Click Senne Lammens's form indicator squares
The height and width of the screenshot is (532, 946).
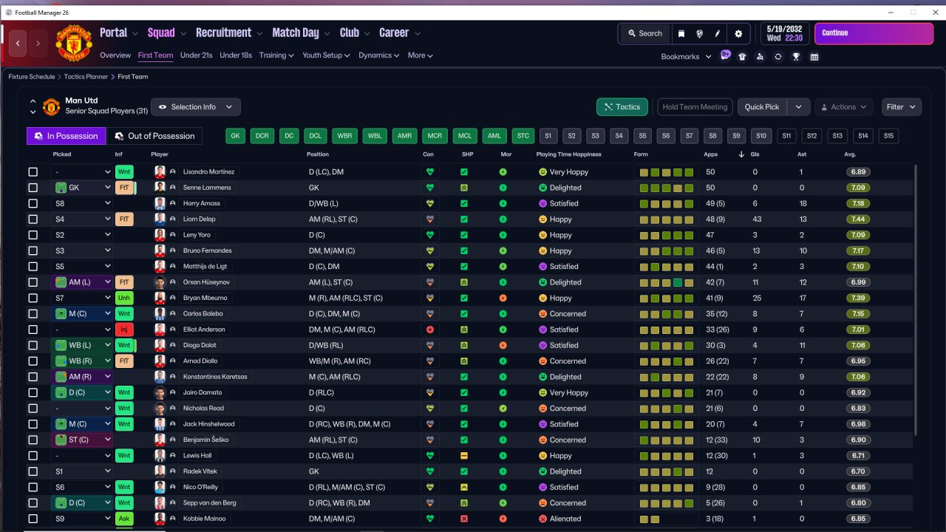pyautogui.click(x=667, y=188)
